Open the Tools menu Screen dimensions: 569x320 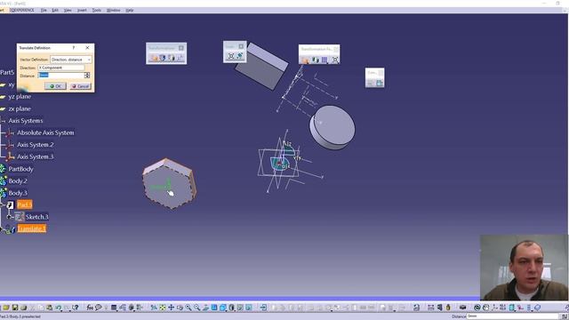[x=97, y=10]
